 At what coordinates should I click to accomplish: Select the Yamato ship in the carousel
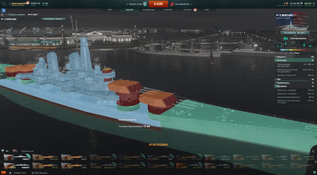[x=17, y=158]
